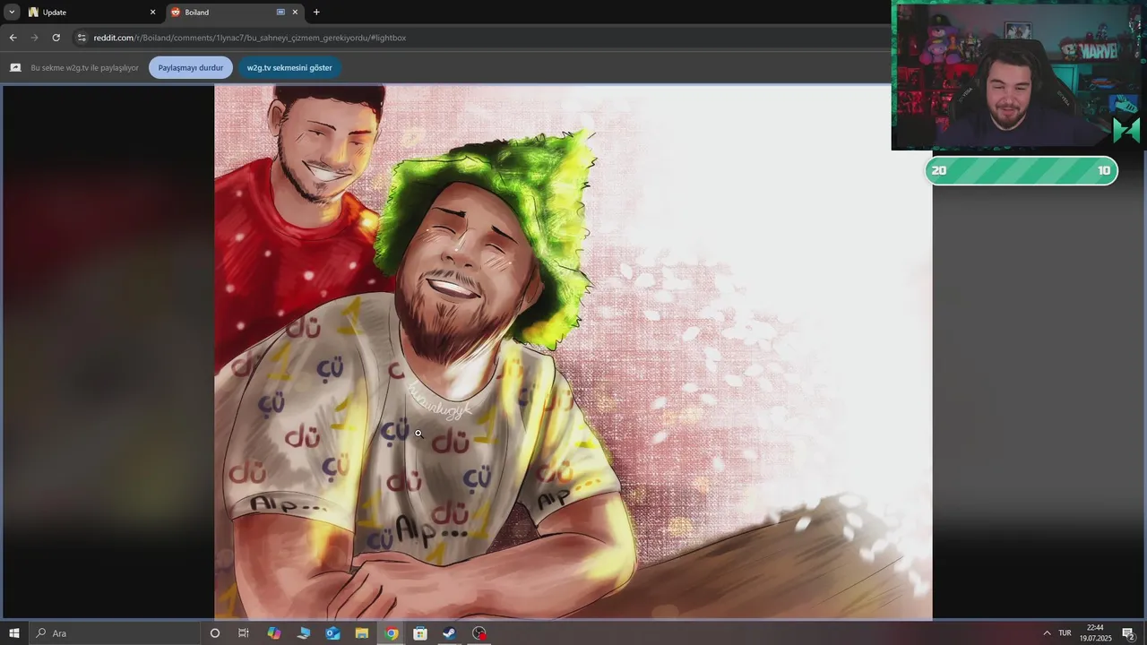Open the computer app icon beside Copilot on the taskbar
The image size is (1147, 645).
304,633
